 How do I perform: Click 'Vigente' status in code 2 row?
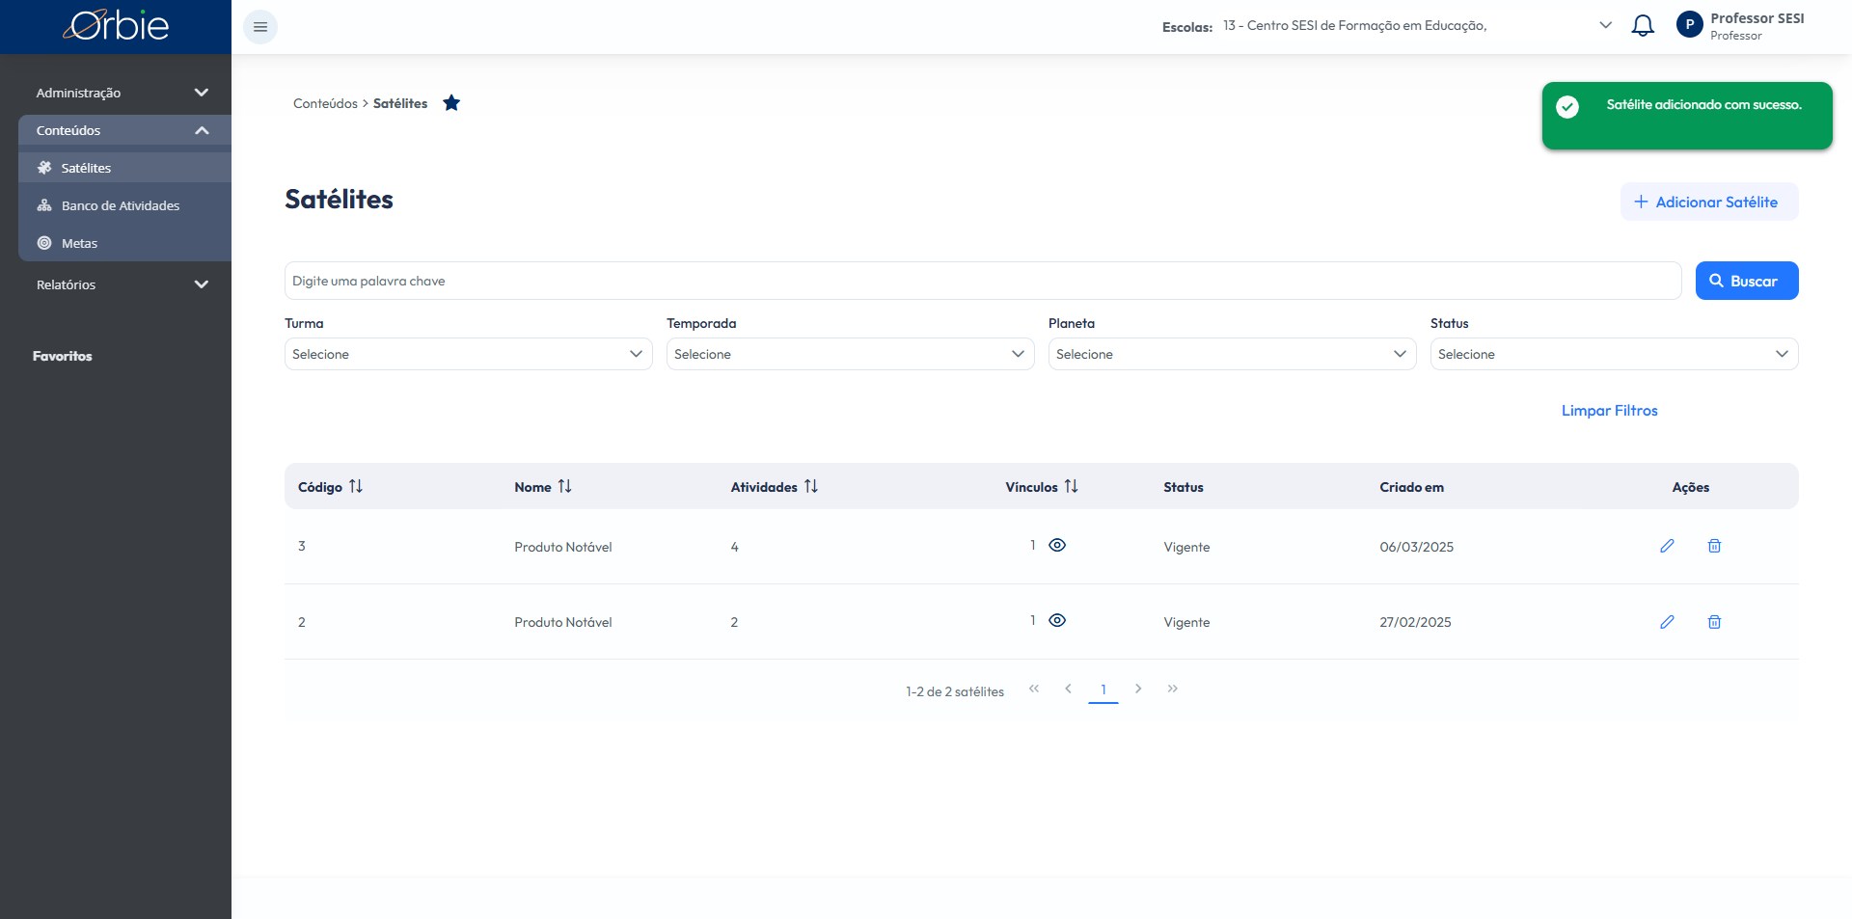pos(1186,622)
